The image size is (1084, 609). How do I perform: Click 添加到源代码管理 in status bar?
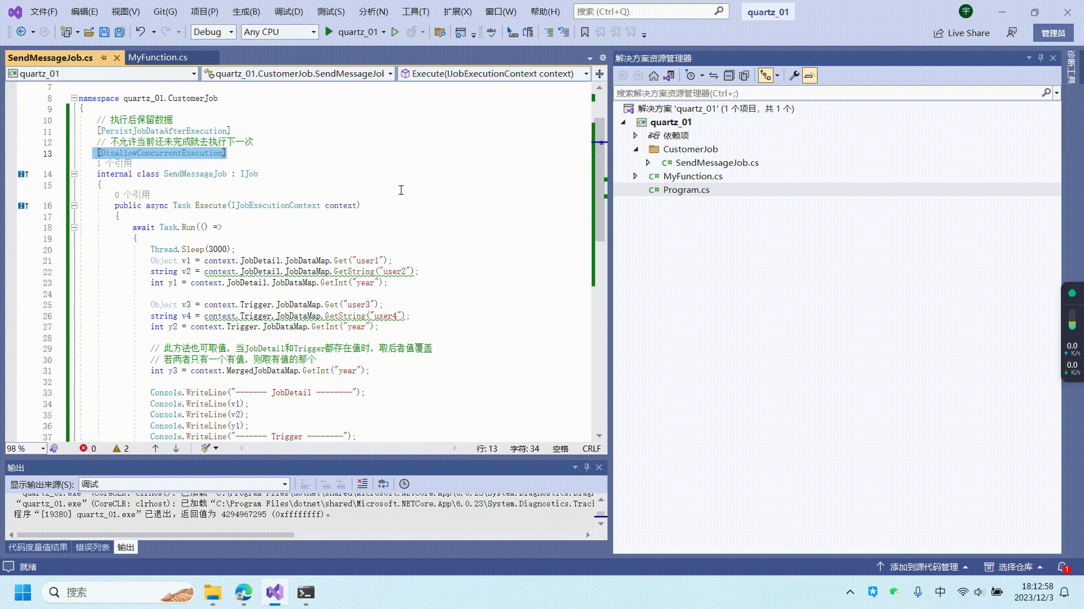coord(923,567)
